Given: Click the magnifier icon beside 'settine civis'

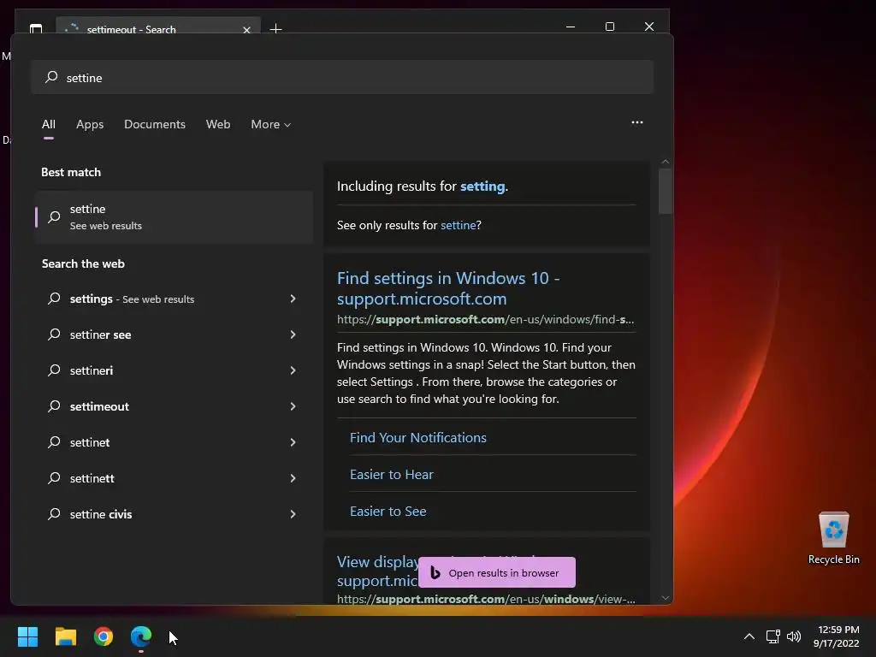Looking at the screenshot, I should tap(54, 514).
